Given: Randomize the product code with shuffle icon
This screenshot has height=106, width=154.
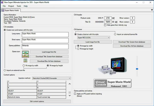Looking at the screenshot, I should pyautogui.click(x=113, y=18).
